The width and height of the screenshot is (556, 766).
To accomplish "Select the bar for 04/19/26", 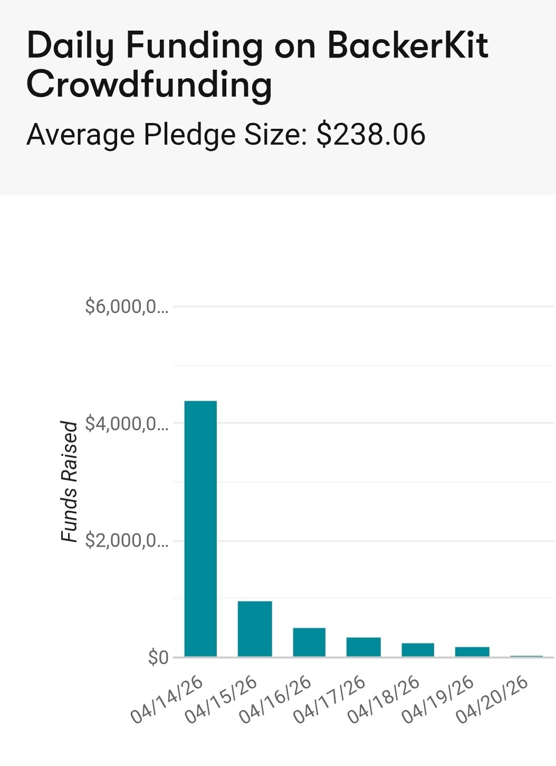I will [472, 651].
